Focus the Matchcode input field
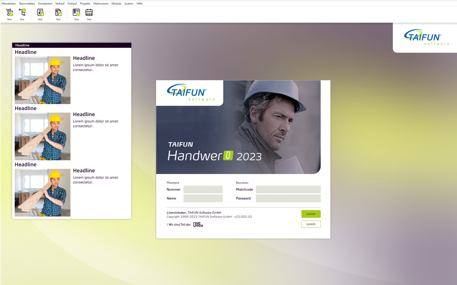This screenshot has height=285, width=457. click(x=288, y=190)
